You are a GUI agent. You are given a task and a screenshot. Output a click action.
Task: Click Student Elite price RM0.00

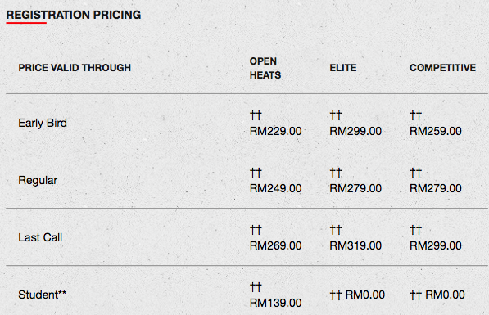pyautogui.click(x=364, y=295)
